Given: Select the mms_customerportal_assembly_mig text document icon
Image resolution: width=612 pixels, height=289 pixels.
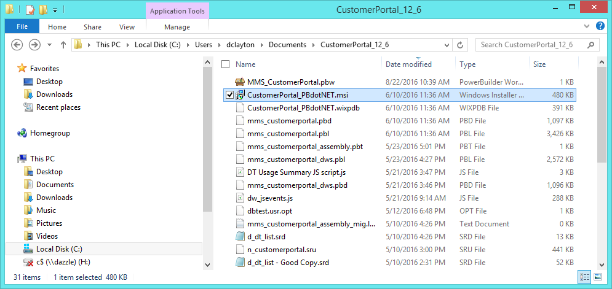Looking at the screenshot, I should coord(240,223).
